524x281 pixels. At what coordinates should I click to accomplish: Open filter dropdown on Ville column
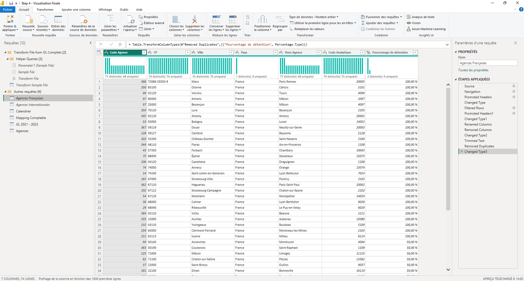coord(231,52)
